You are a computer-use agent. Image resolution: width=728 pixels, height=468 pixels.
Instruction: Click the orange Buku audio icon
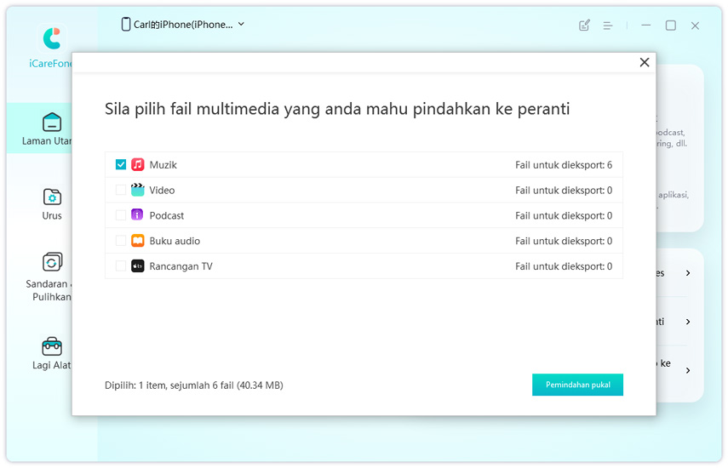[x=138, y=241]
